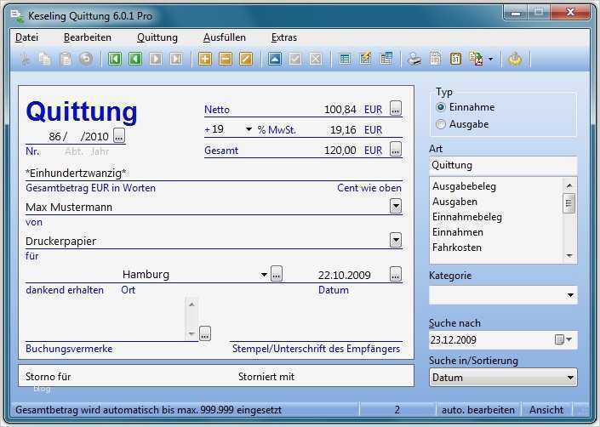600x427 pixels.
Task: Delete the receipt with minus icon
Action: pos(226,59)
